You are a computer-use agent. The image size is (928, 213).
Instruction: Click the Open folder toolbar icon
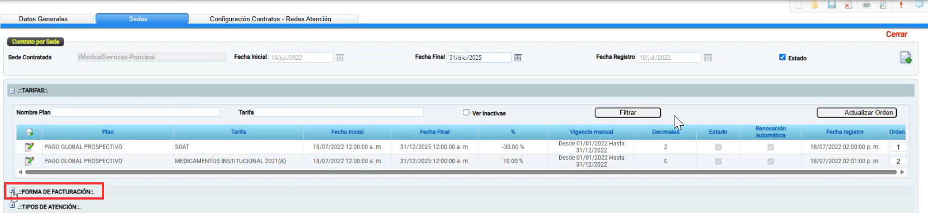815,5
